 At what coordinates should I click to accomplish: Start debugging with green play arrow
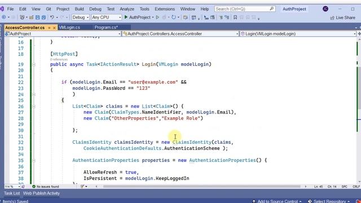pyautogui.click(x=126, y=17)
